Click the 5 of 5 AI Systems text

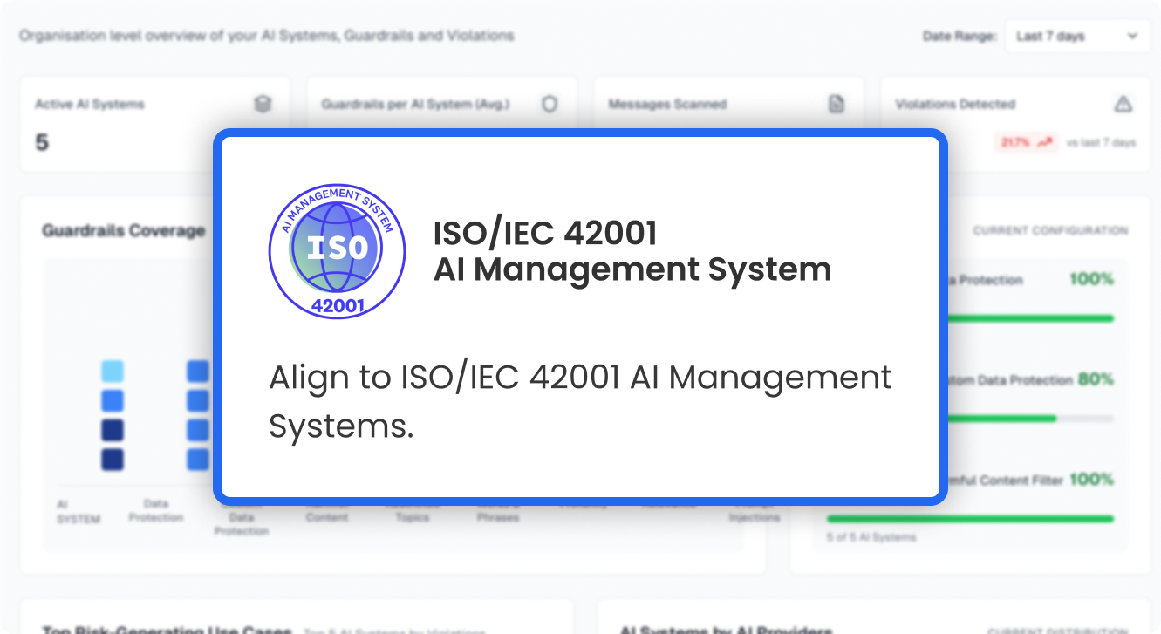[x=871, y=537]
